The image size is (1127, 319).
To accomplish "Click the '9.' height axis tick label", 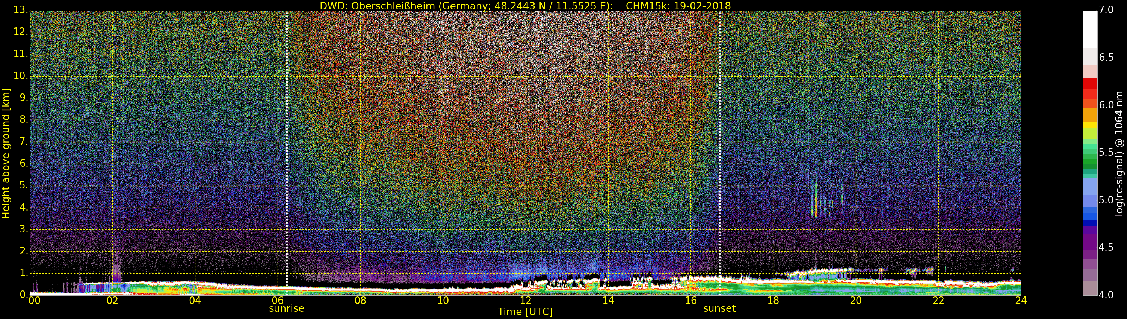I will (24, 98).
